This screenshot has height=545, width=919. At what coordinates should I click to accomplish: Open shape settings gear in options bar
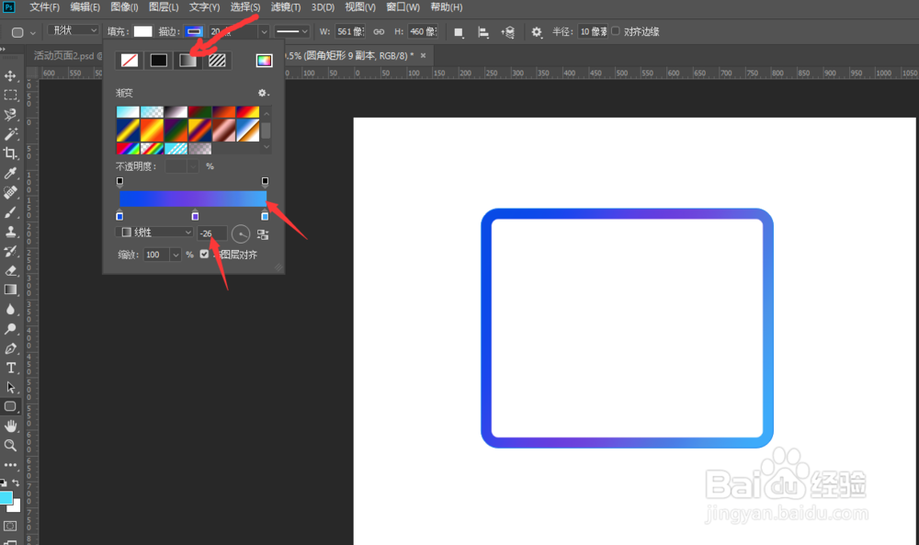[537, 32]
